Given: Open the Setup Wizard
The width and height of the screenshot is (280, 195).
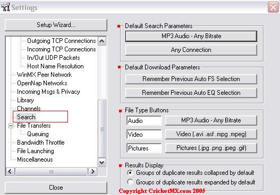Looking at the screenshot, I should click(56, 25).
